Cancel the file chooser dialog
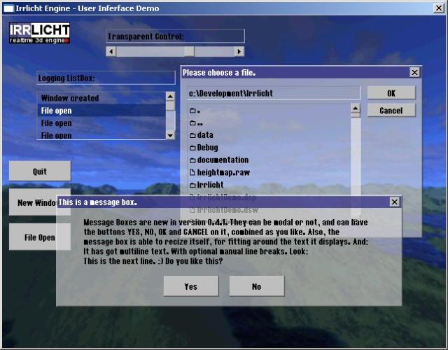This screenshot has width=448, height=350. click(391, 111)
